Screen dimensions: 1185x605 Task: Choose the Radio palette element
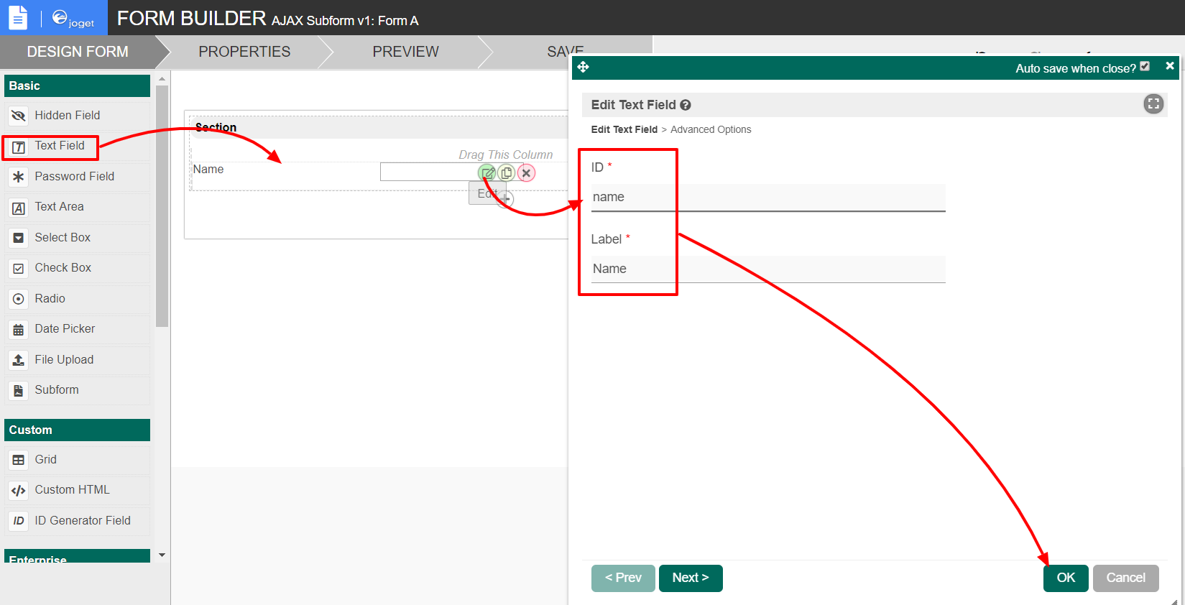coord(50,299)
